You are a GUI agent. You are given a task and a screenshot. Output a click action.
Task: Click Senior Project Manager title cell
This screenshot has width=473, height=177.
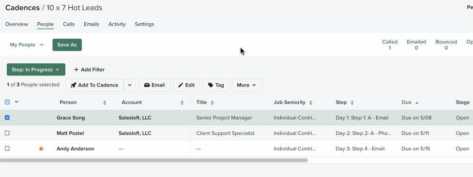[224, 118]
